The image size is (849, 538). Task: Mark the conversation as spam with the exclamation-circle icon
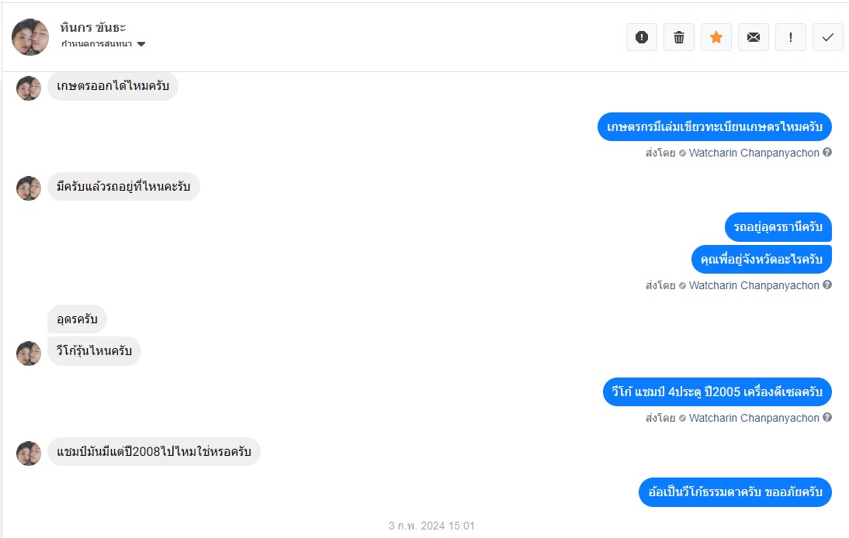642,37
